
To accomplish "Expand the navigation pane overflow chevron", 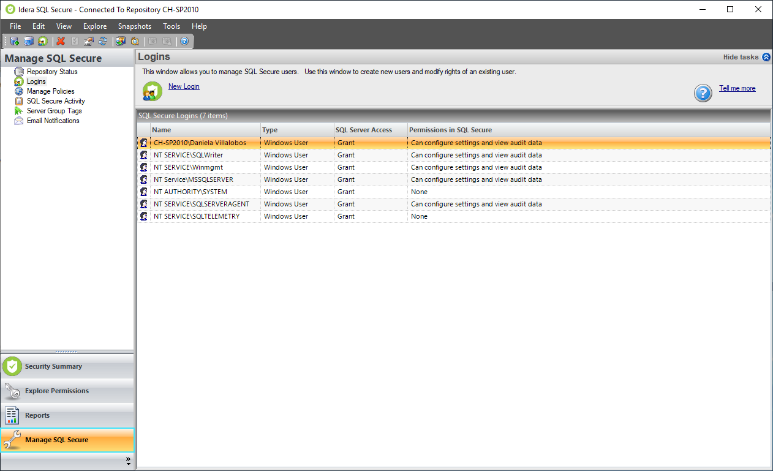I will coord(128,461).
